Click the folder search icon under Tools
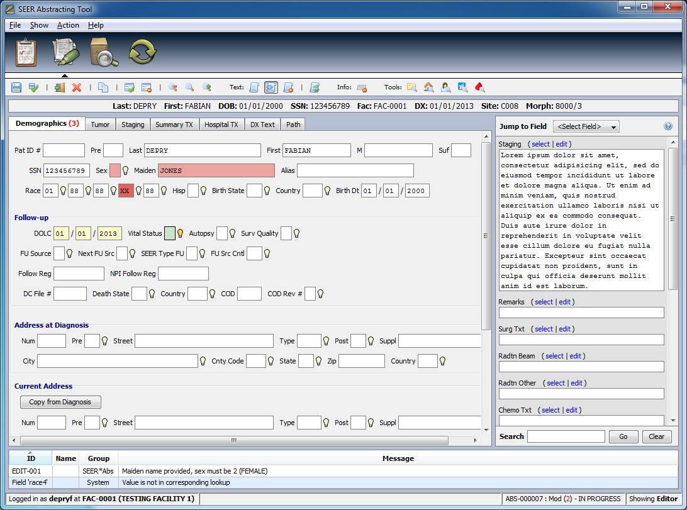This screenshot has width=687, height=510. coord(411,87)
